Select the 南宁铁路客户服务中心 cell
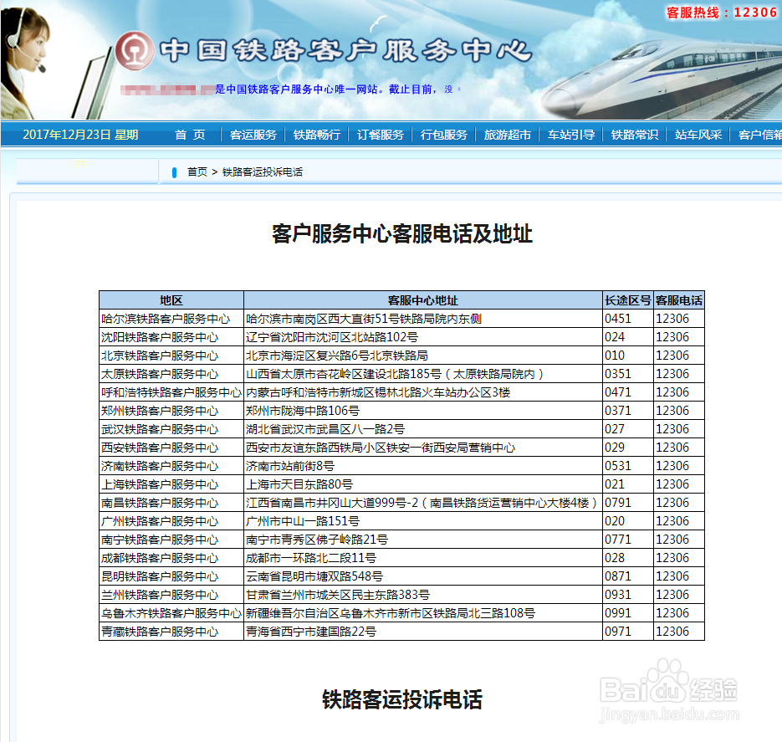 (171, 540)
